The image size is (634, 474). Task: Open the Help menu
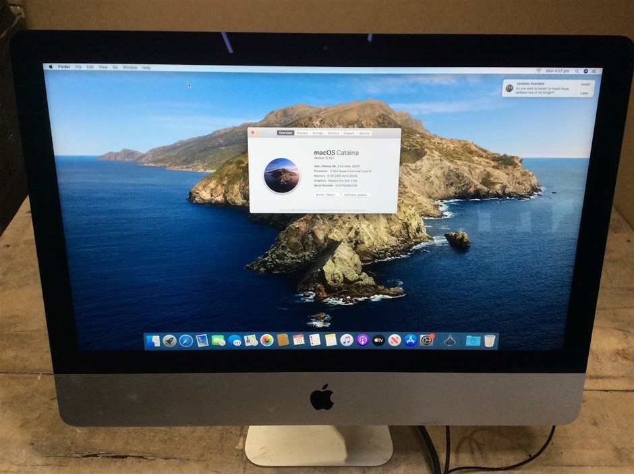click(x=146, y=68)
